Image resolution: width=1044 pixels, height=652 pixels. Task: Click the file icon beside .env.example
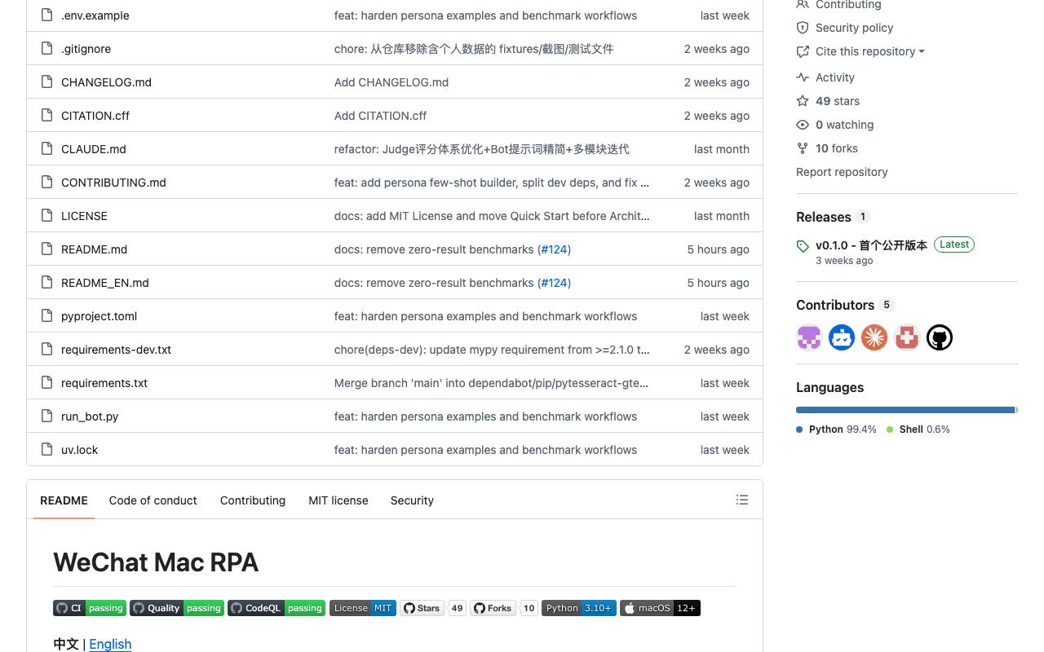(x=47, y=15)
